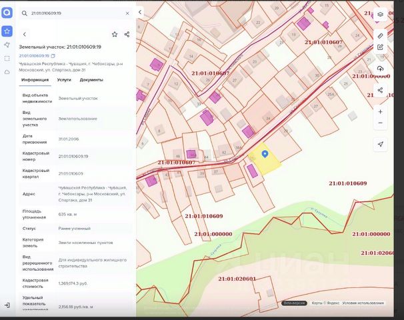Screen dimensions: 404x320
Task: Toggle the cloud icon in left sidebar
Action: pos(7,71)
